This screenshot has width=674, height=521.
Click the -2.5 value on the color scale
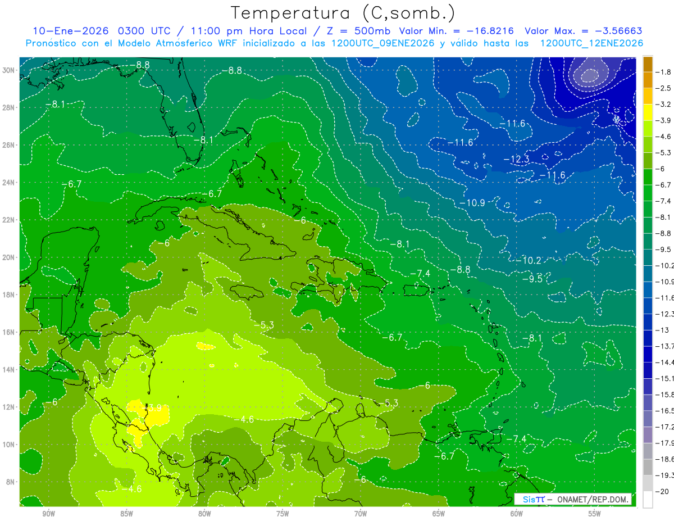coord(664,88)
